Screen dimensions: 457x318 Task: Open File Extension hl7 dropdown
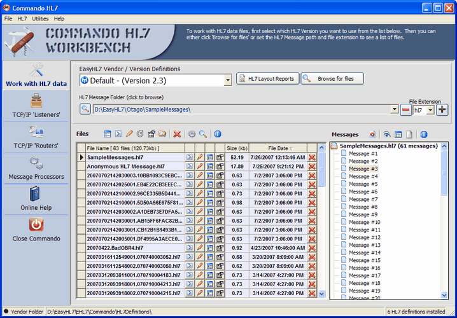click(430, 110)
